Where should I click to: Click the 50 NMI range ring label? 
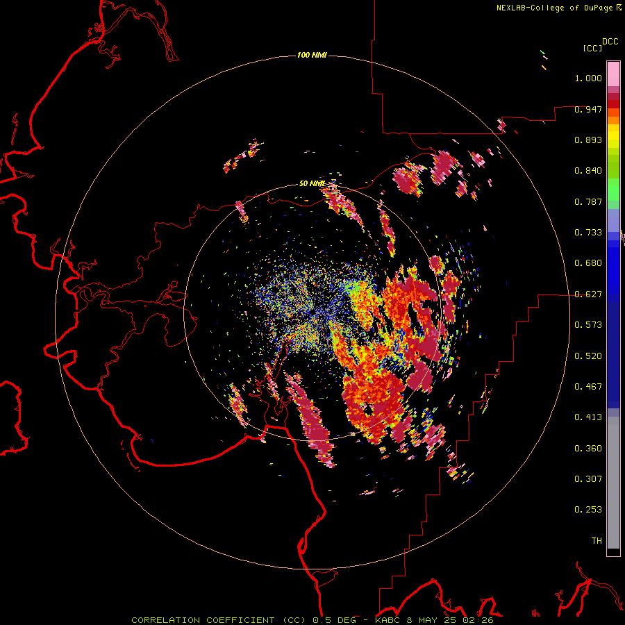[x=312, y=184]
